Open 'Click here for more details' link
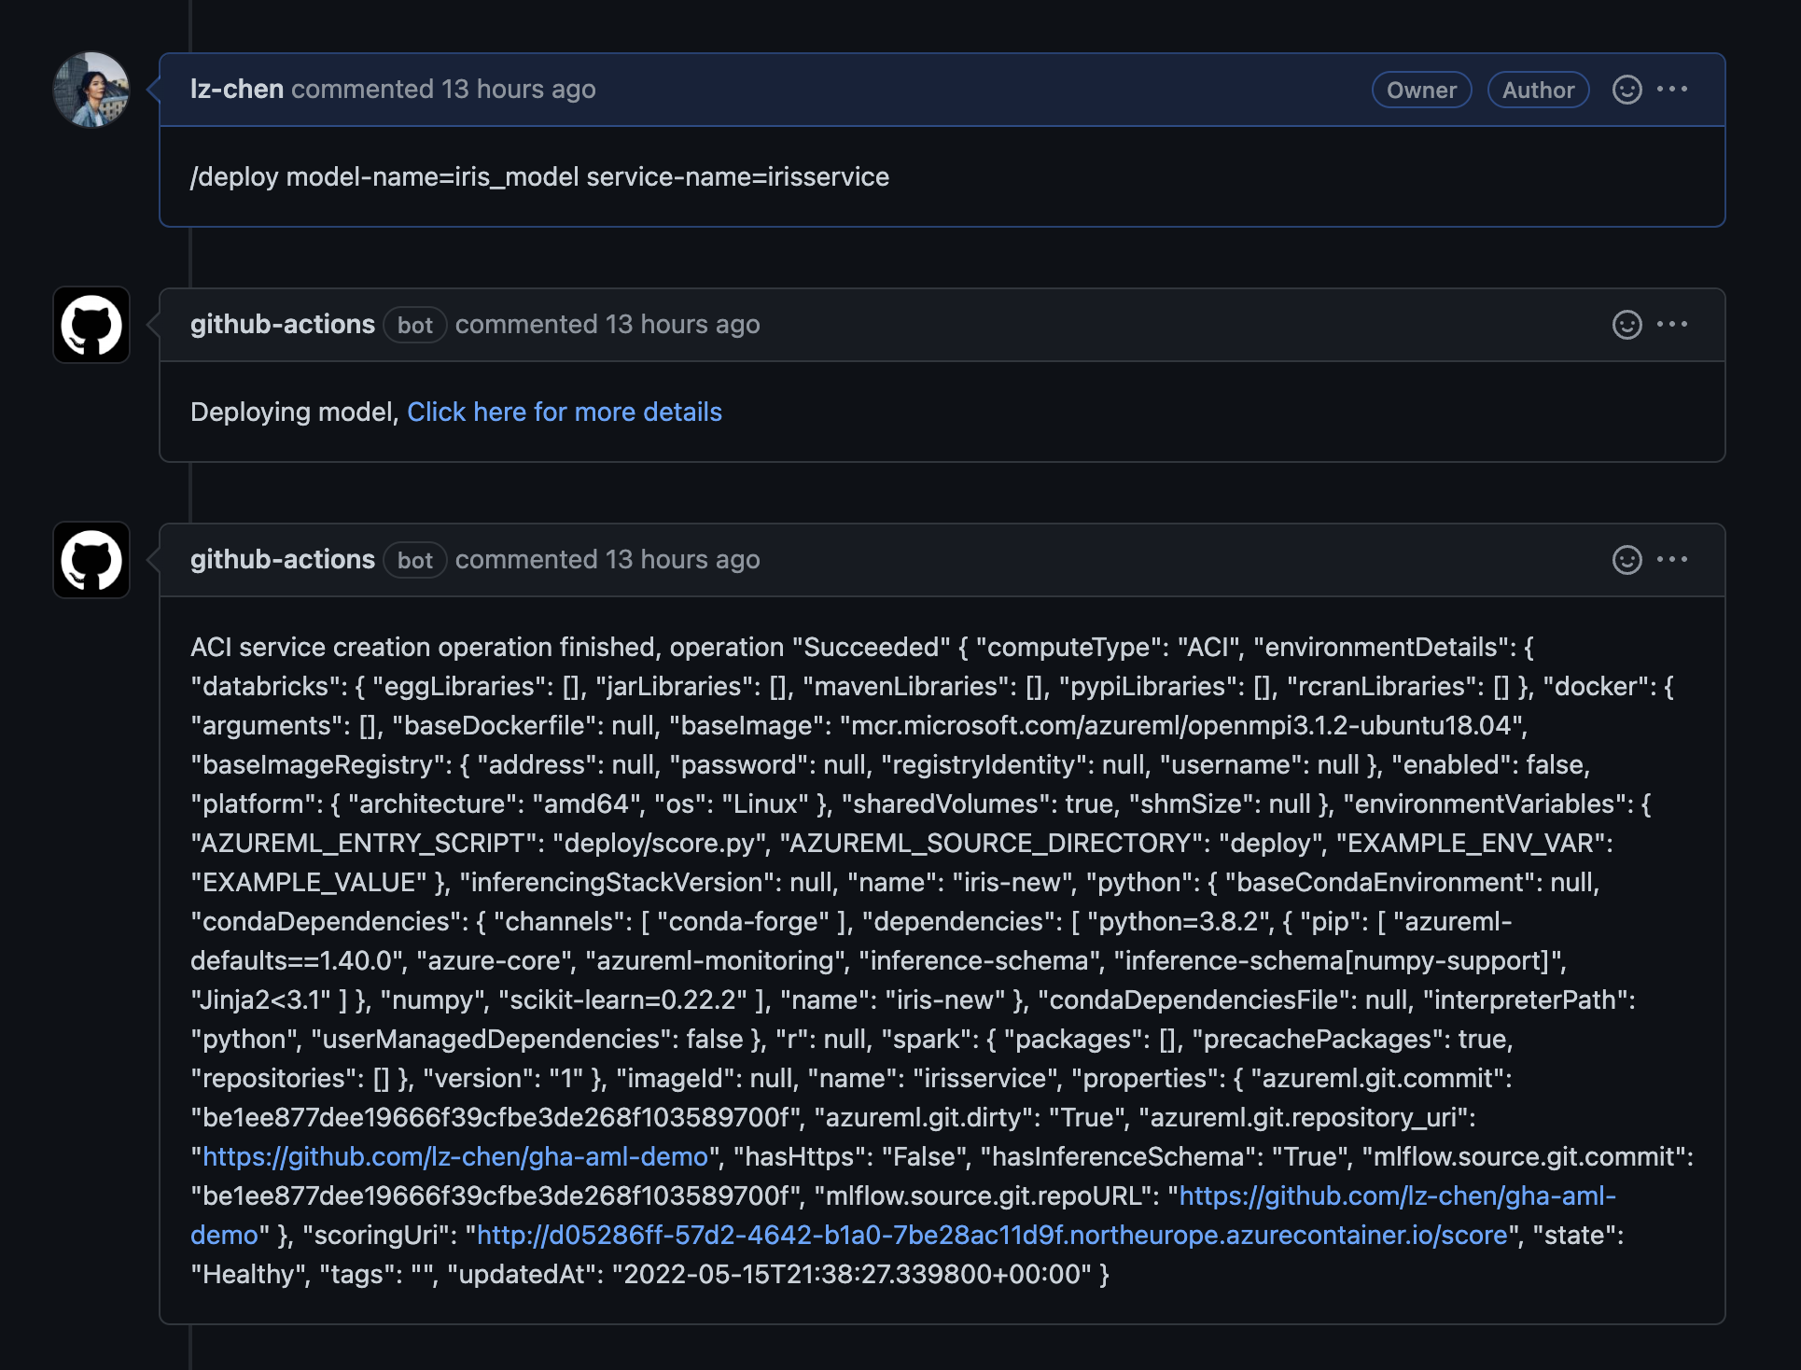This screenshot has width=1801, height=1370. [565, 412]
